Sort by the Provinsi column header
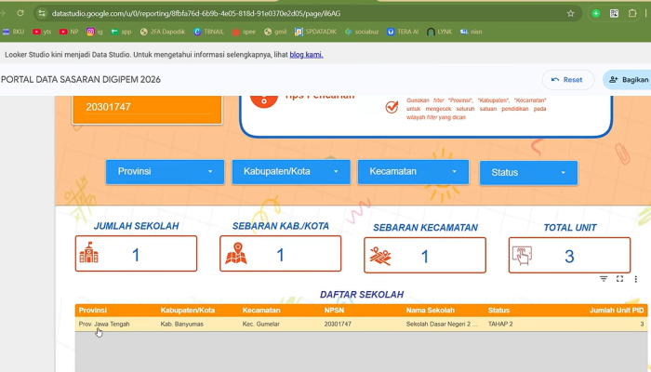 pos(93,310)
